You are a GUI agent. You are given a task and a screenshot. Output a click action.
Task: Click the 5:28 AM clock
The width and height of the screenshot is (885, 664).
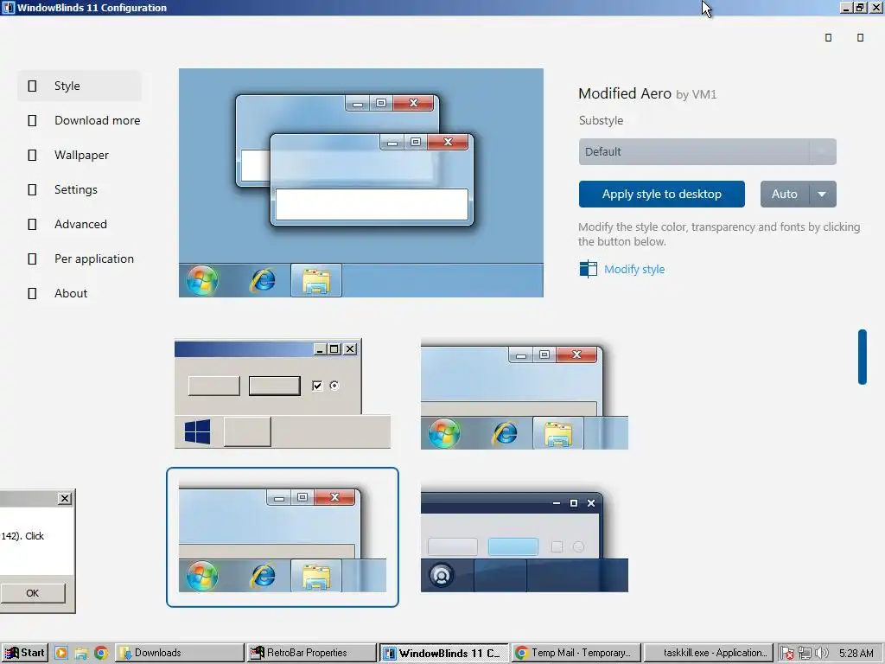(x=856, y=654)
